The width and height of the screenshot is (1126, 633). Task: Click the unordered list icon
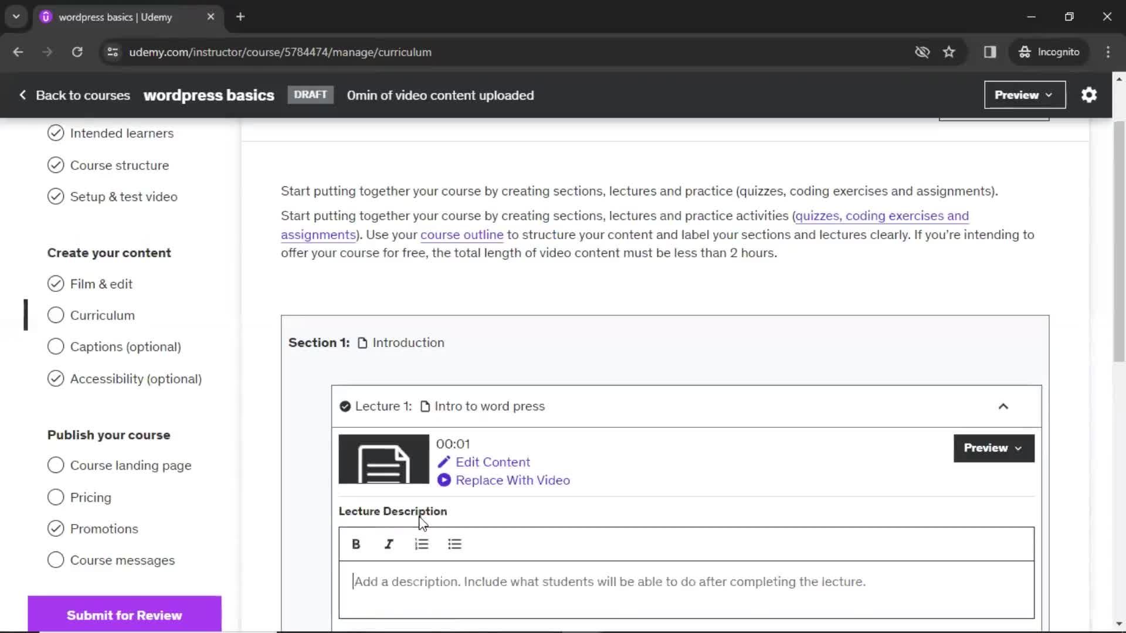pos(455,544)
